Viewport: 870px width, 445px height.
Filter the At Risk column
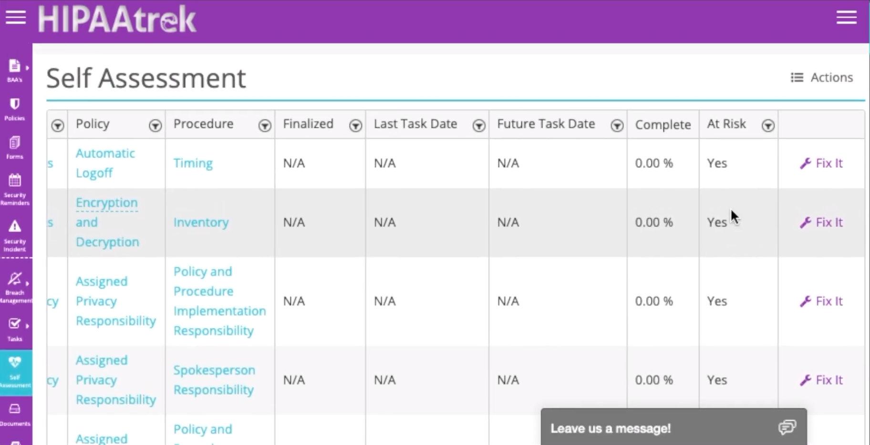768,125
